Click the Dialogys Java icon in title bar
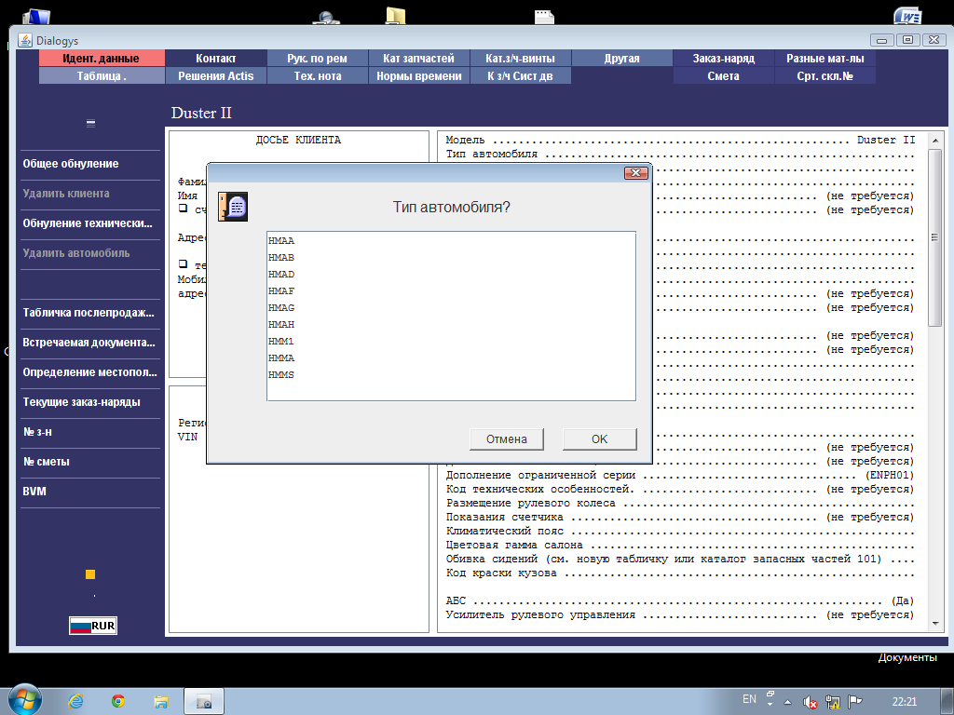 click(25, 40)
